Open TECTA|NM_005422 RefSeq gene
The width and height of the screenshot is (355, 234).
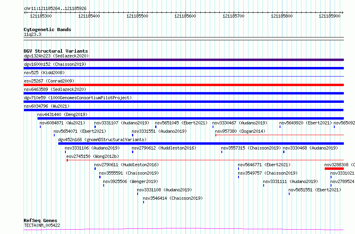(x=42, y=225)
